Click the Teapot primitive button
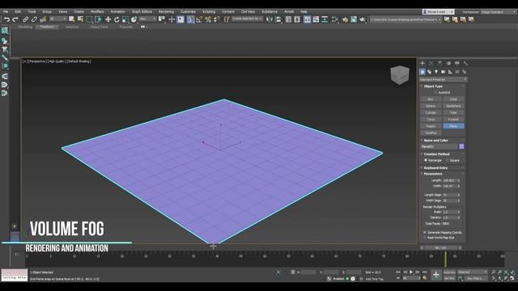Screen dimensions: 518x291 431,126
